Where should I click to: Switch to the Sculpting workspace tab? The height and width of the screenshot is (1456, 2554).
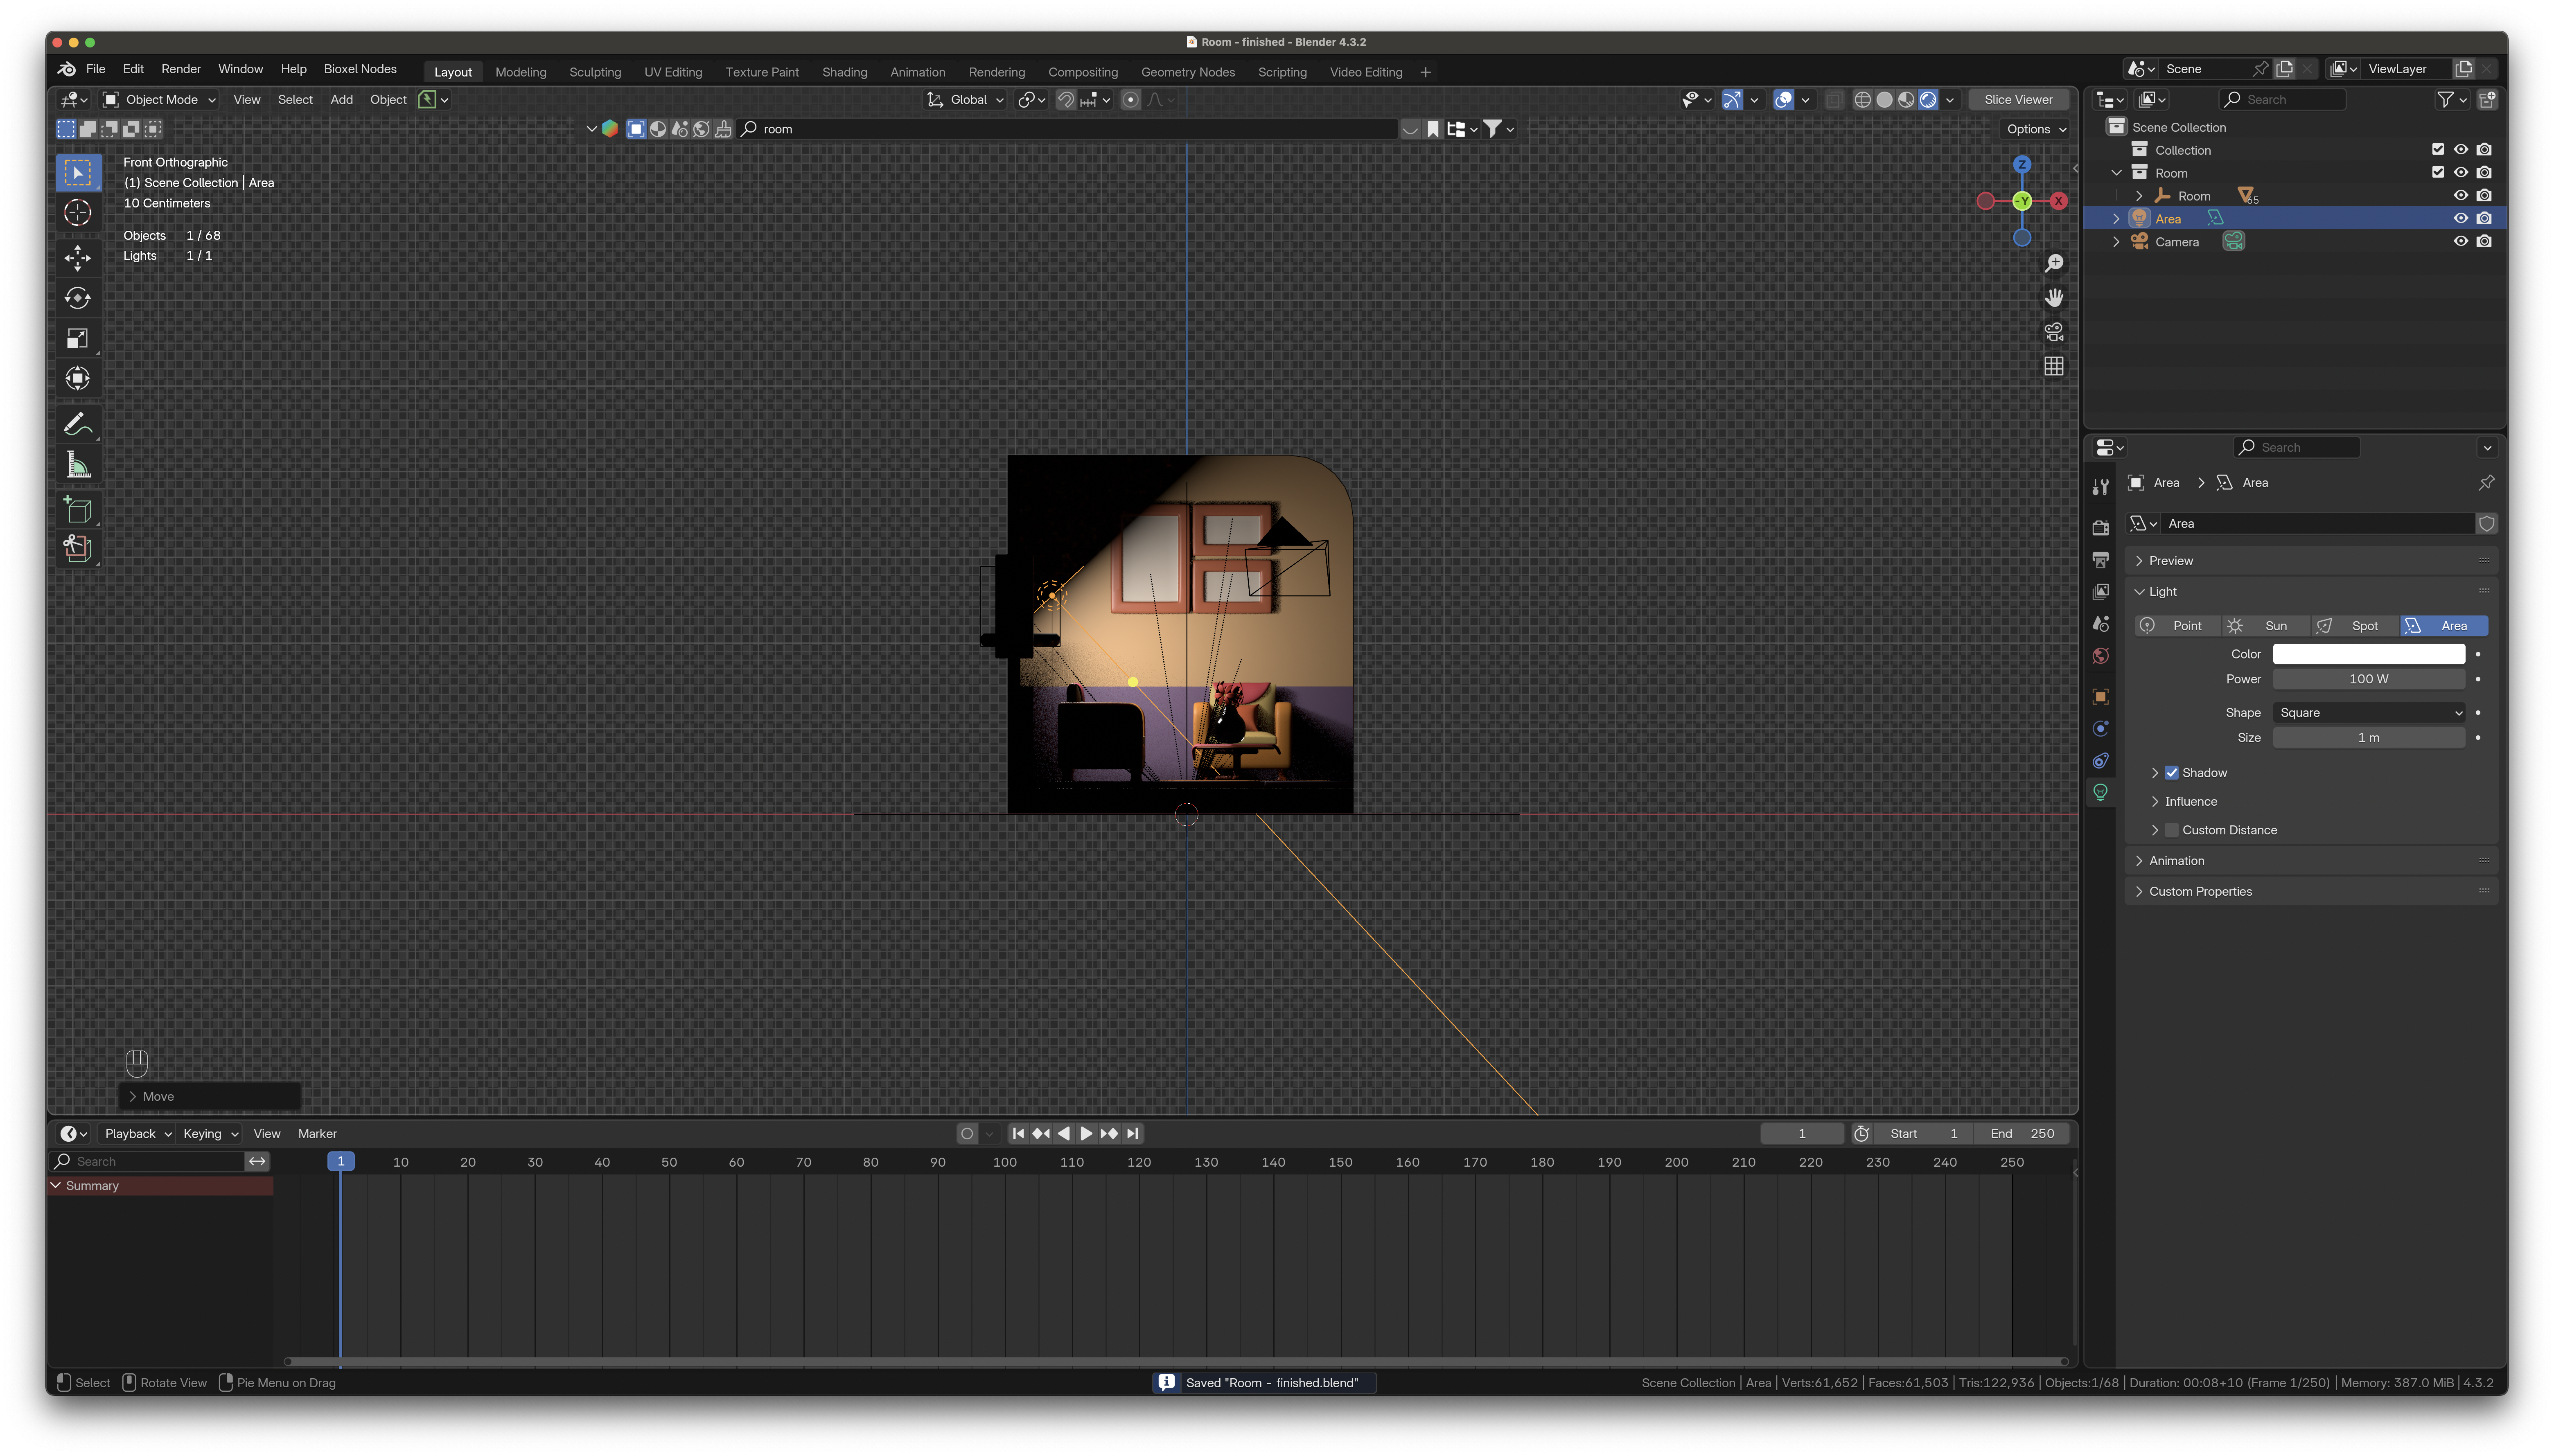click(595, 72)
